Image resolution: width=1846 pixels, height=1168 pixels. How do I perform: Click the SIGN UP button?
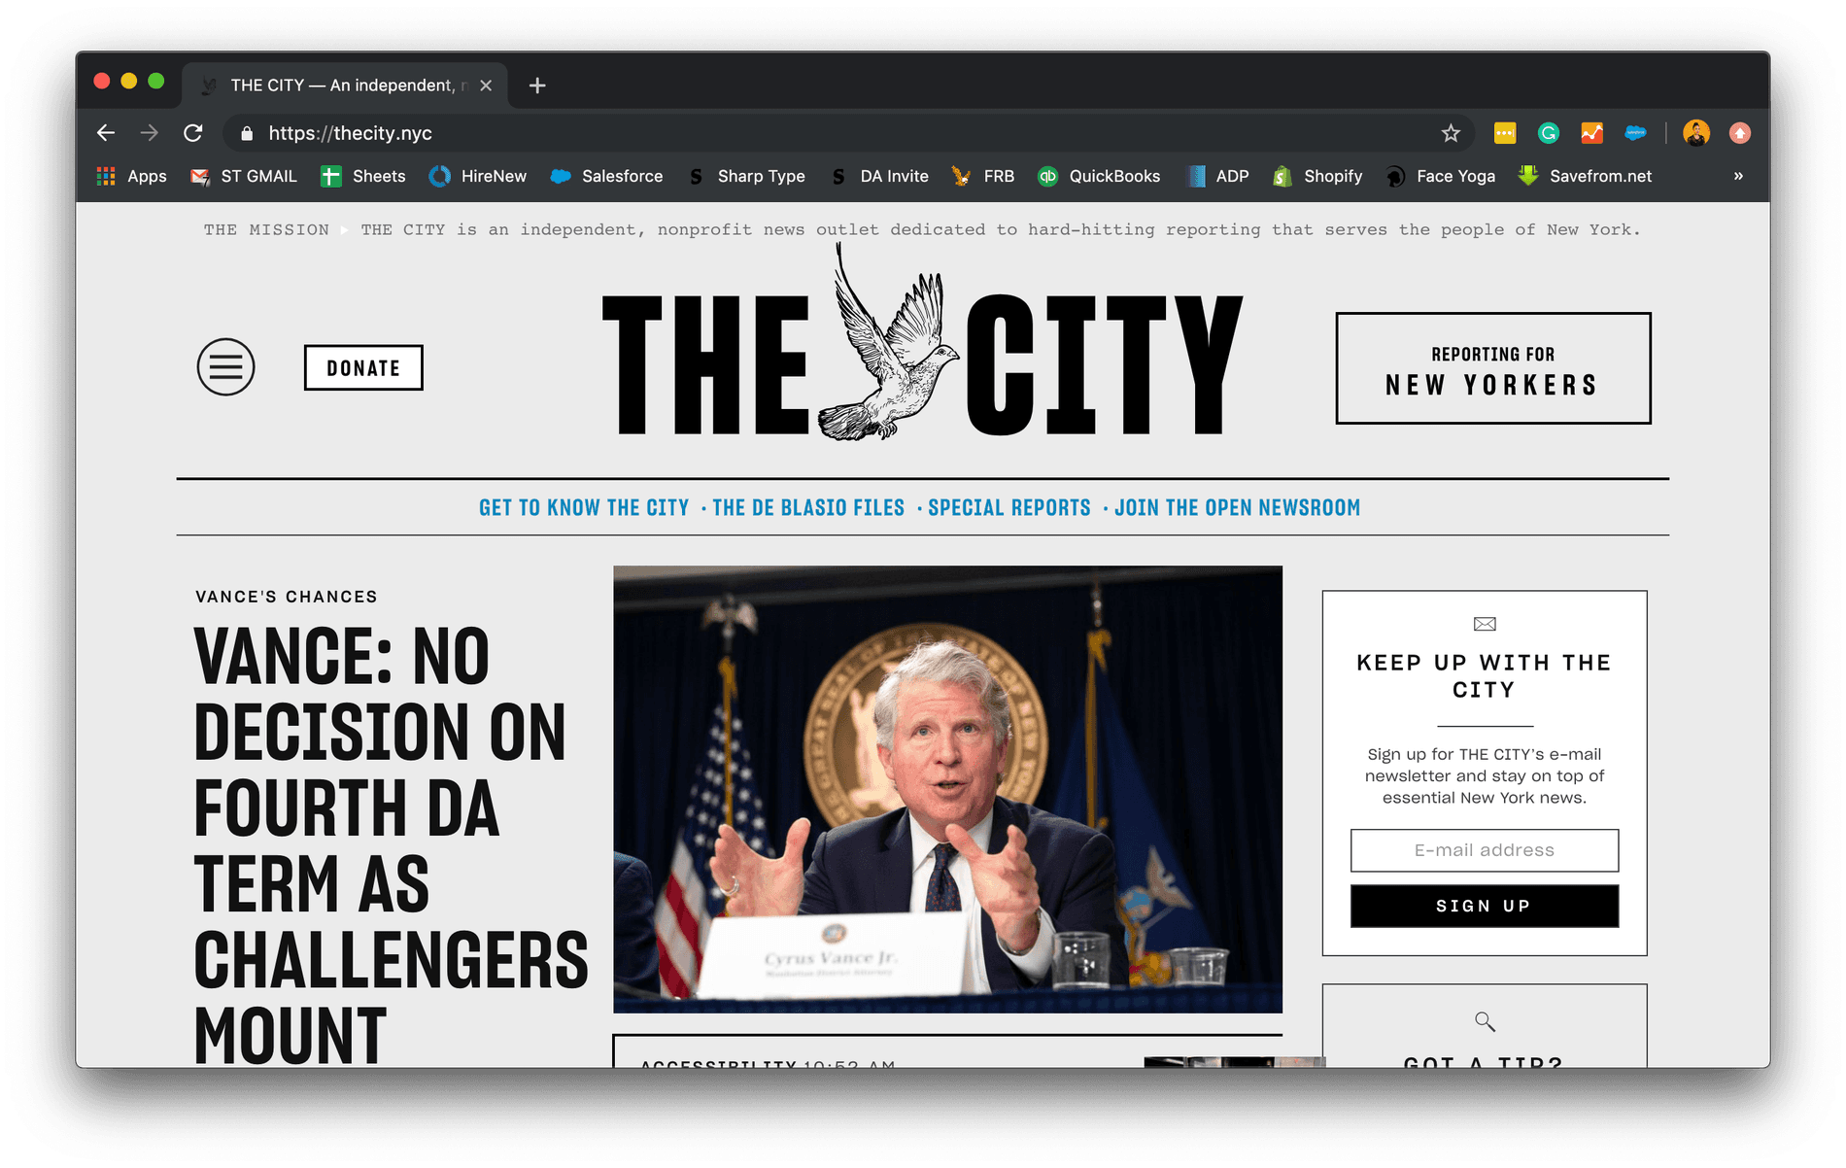pyautogui.click(x=1485, y=906)
